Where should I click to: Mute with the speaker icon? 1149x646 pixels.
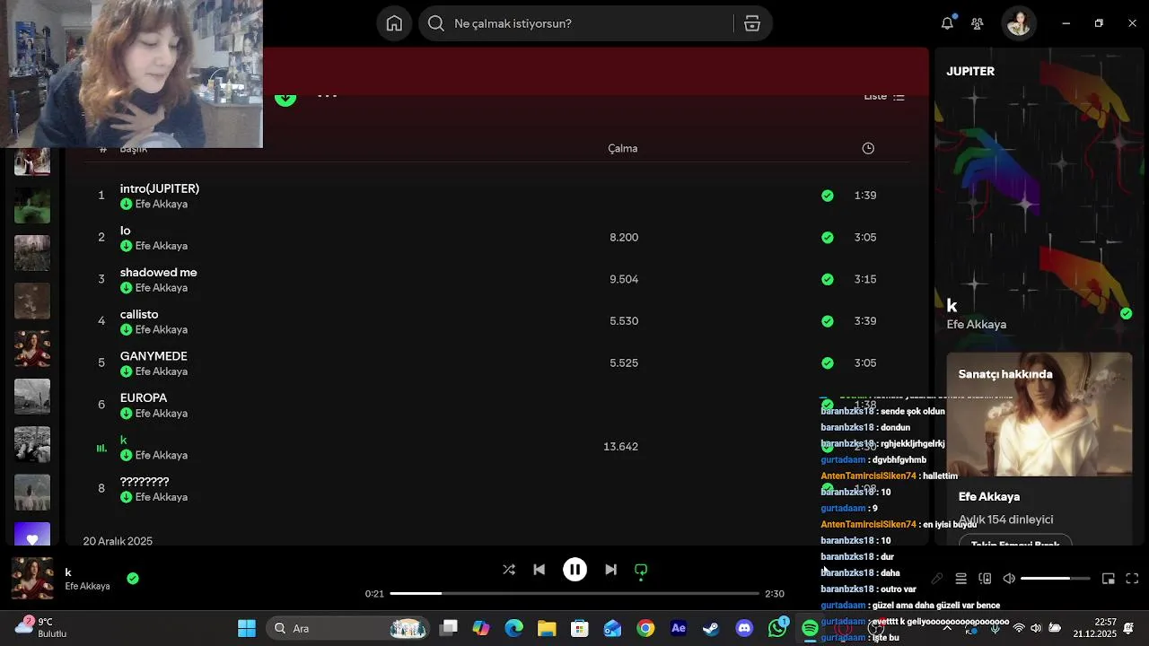point(1009,579)
